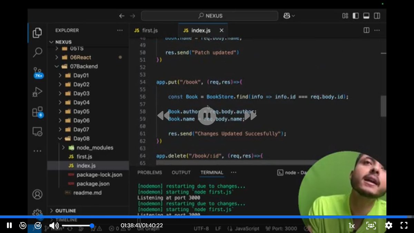Viewport: 414px width, 233px height.
Task: Click the editor vertical scrollbar thumb
Action: (x=383, y=106)
